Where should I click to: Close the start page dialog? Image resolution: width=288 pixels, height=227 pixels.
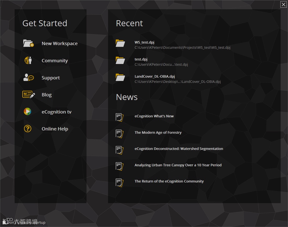pos(283,4)
